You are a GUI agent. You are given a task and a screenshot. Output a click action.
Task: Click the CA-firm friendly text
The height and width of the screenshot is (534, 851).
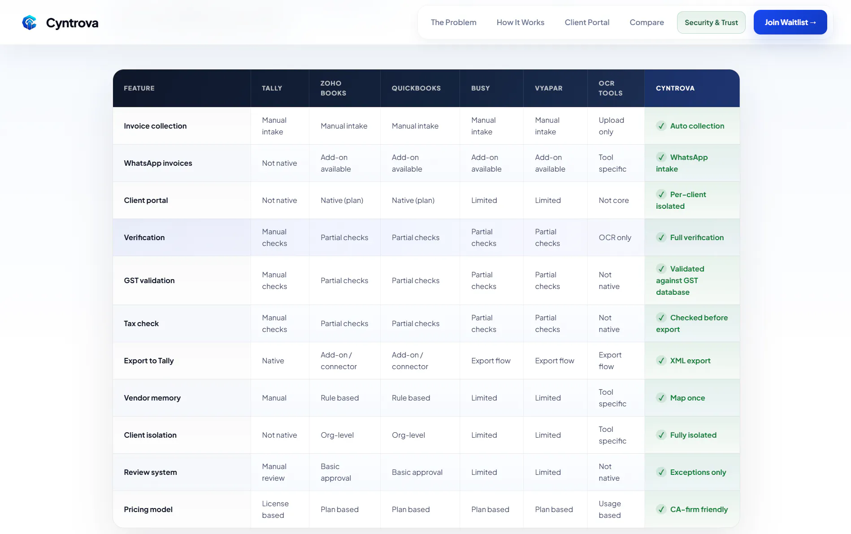pyautogui.click(x=699, y=509)
